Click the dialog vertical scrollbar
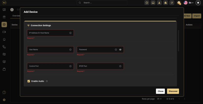The width and height of the screenshot is (203, 104). pos(178,41)
